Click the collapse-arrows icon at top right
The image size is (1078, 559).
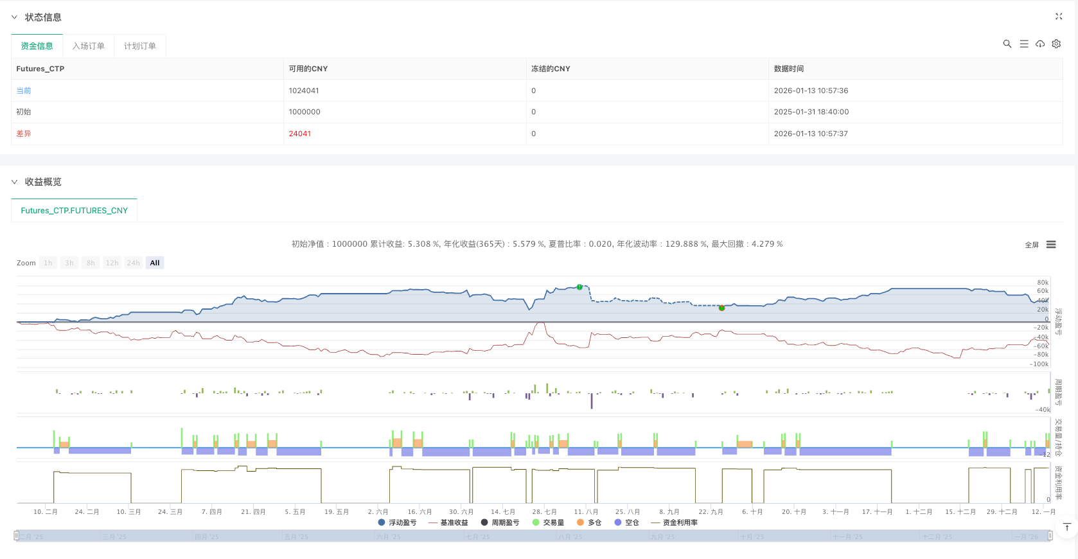[1059, 17]
